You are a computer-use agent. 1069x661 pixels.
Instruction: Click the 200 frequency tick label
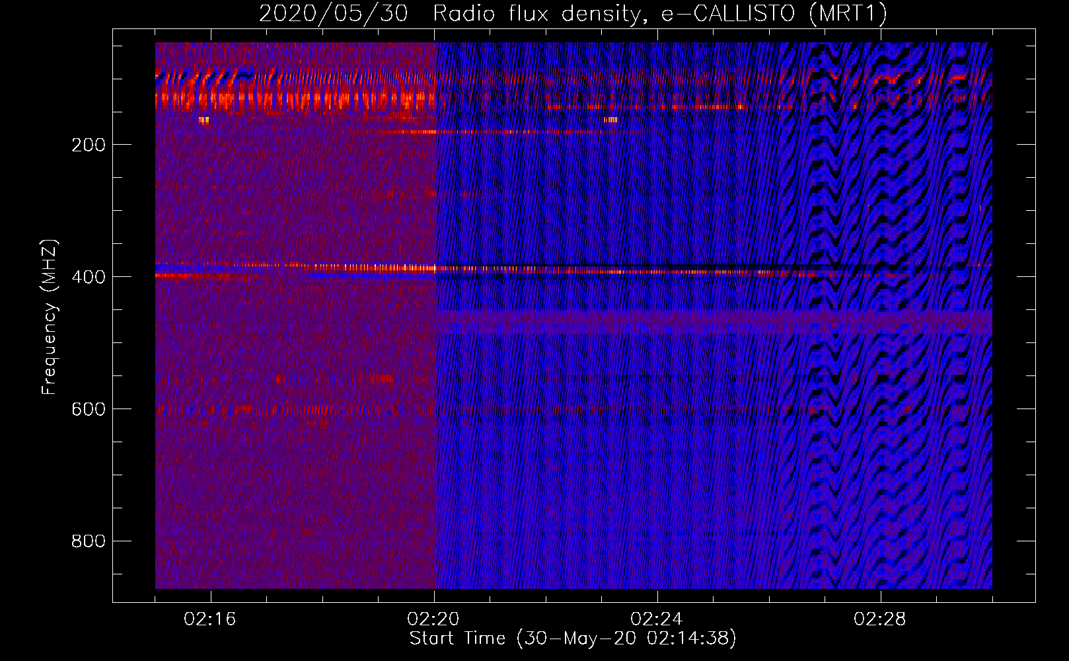click(x=89, y=145)
